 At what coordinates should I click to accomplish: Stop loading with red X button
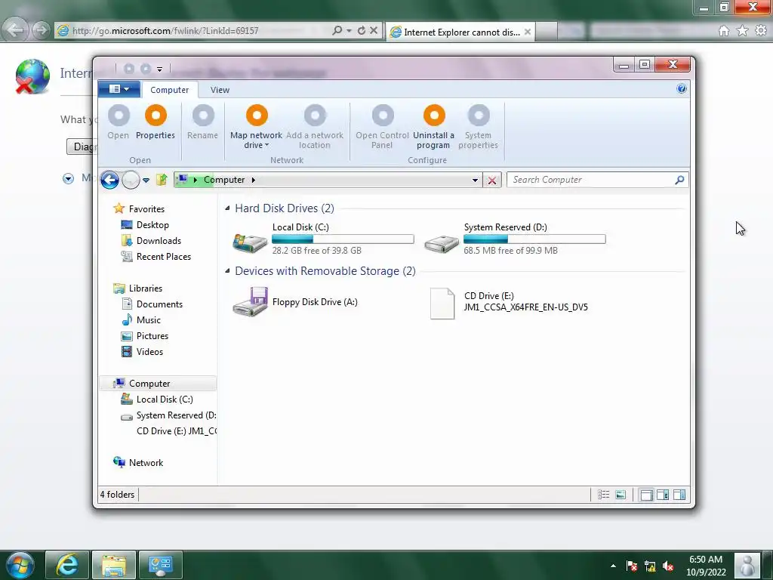tap(492, 180)
